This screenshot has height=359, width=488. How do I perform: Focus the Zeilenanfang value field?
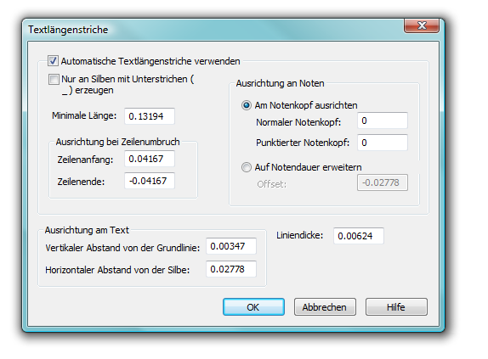[150, 159]
